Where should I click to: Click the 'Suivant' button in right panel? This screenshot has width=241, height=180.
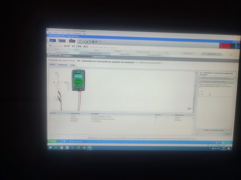(x=227, y=133)
